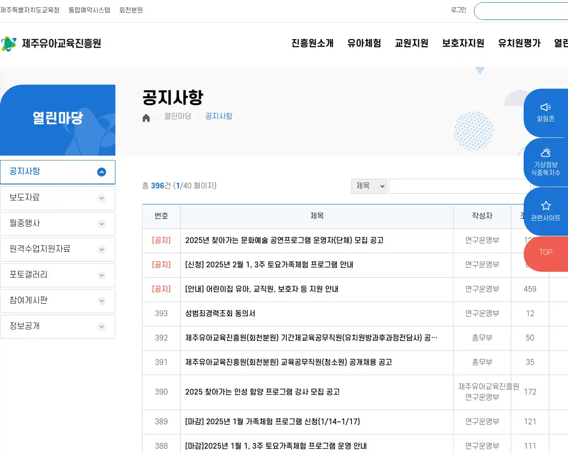Open post 성범죄경력조회 동의서

[220, 313]
